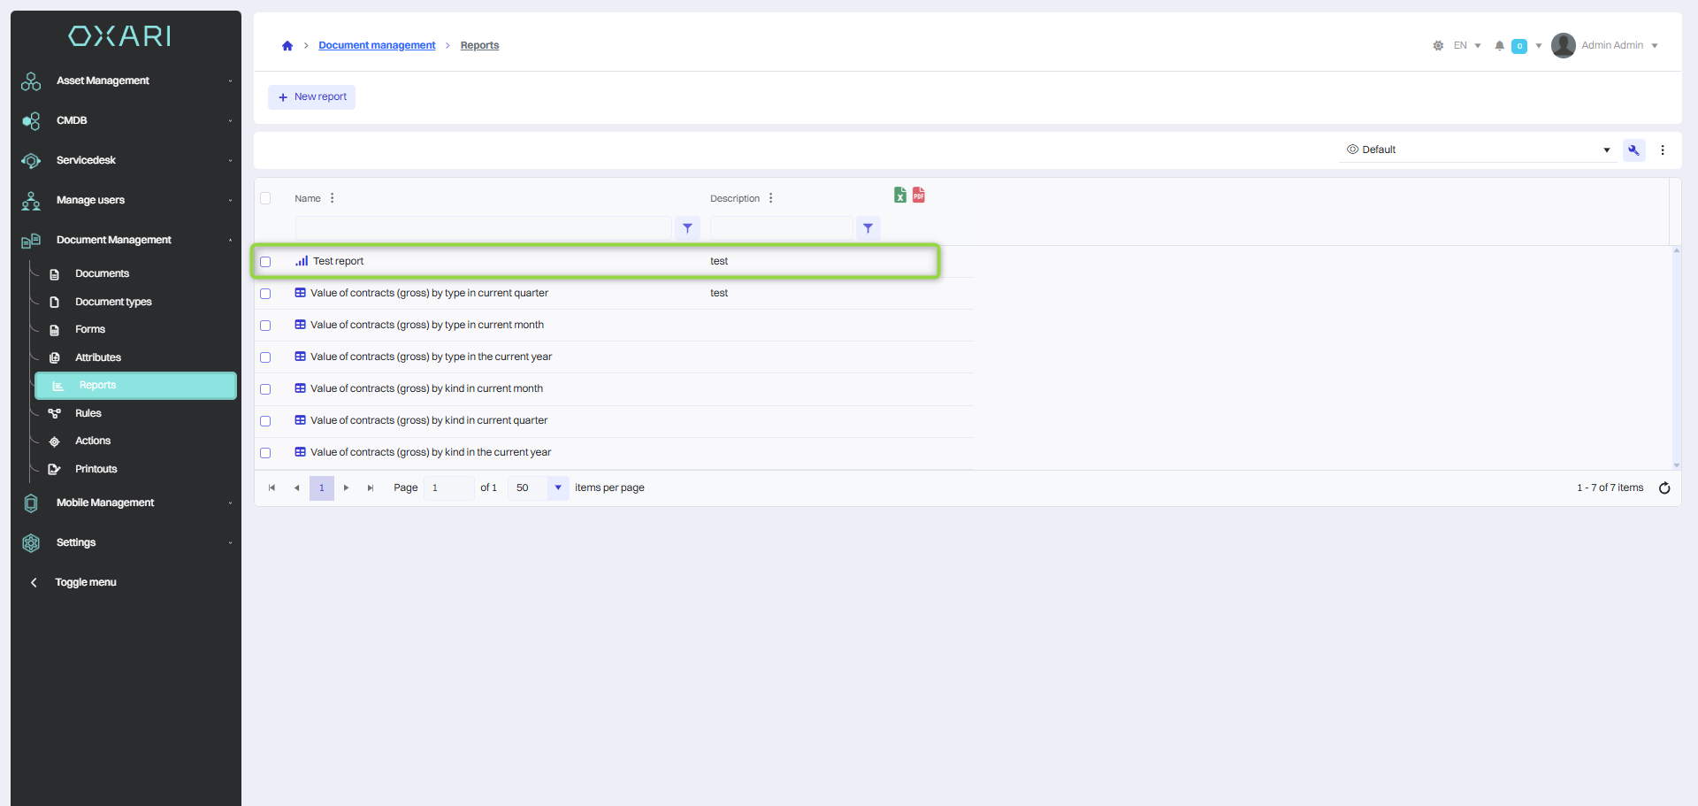Viewport: 1698px width, 806px height.
Task: Follow the Document management breadcrumb link
Action: click(x=377, y=46)
